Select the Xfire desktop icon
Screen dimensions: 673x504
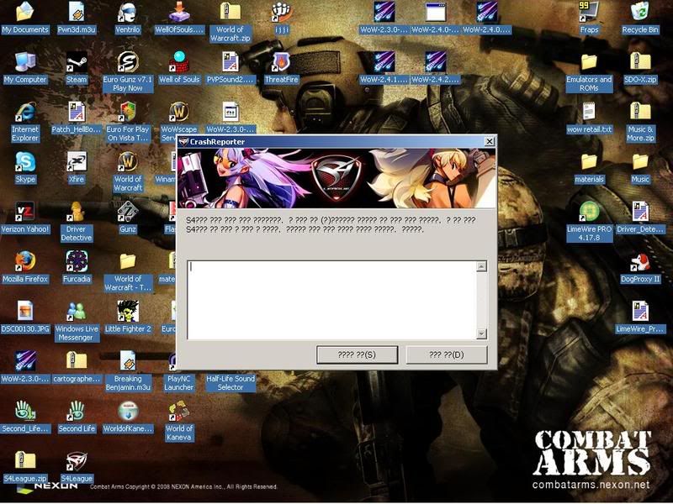(x=77, y=162)
